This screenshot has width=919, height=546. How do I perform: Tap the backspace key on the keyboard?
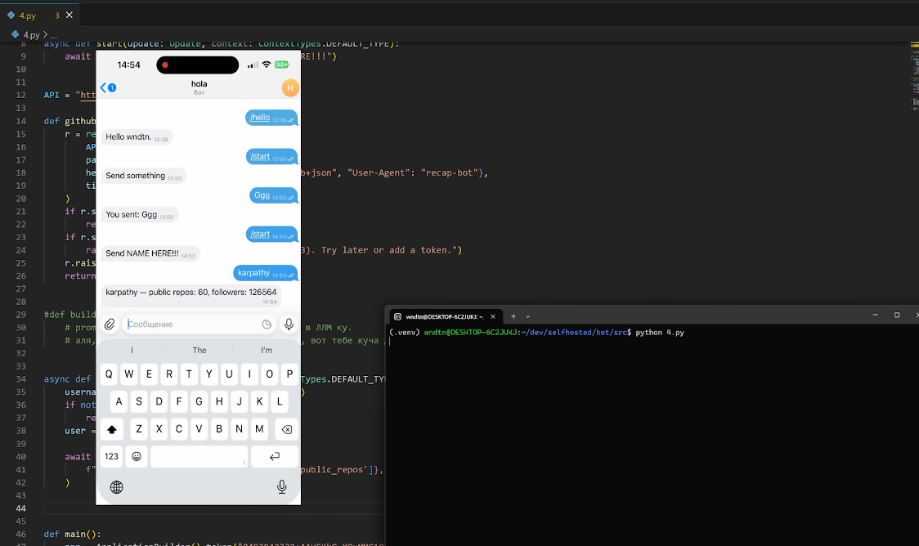[287, 428]
